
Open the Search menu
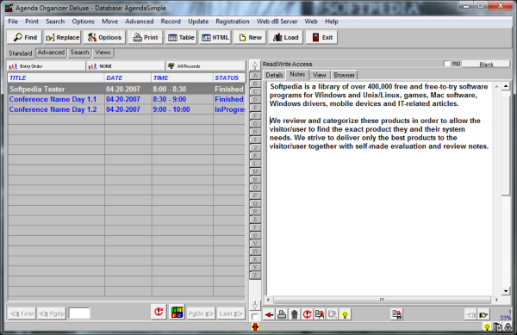(55, 22)
